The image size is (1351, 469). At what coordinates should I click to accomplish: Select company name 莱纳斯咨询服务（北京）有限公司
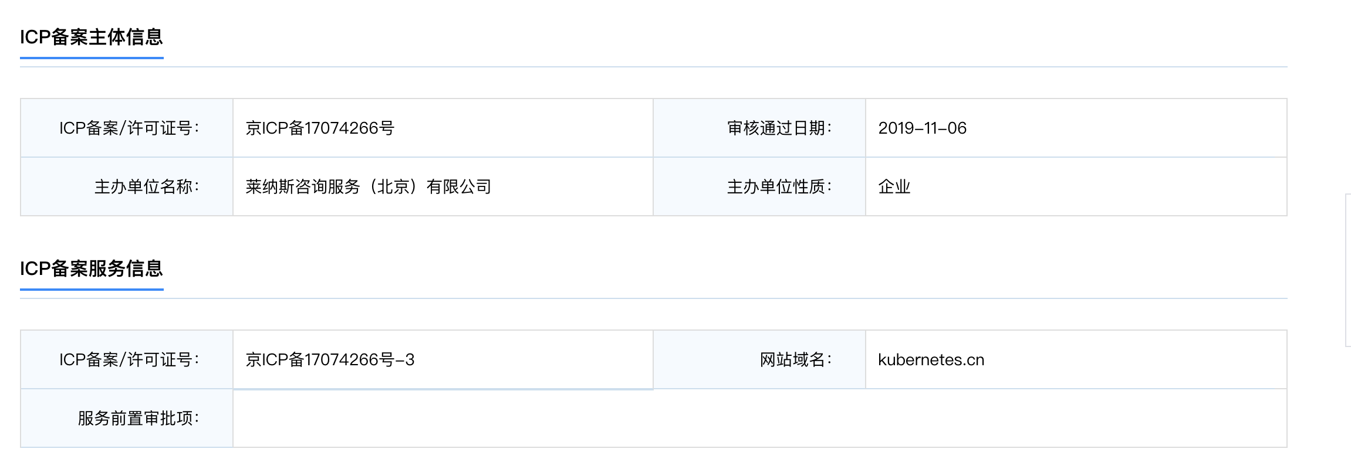(x=368, y=186)
